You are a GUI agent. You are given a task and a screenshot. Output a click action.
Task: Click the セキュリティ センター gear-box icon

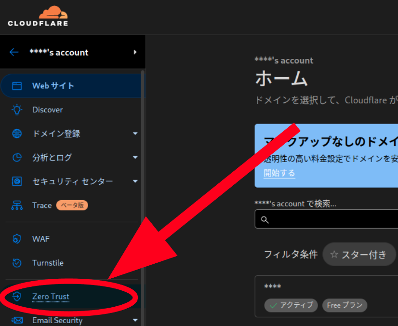click(17, 181)
